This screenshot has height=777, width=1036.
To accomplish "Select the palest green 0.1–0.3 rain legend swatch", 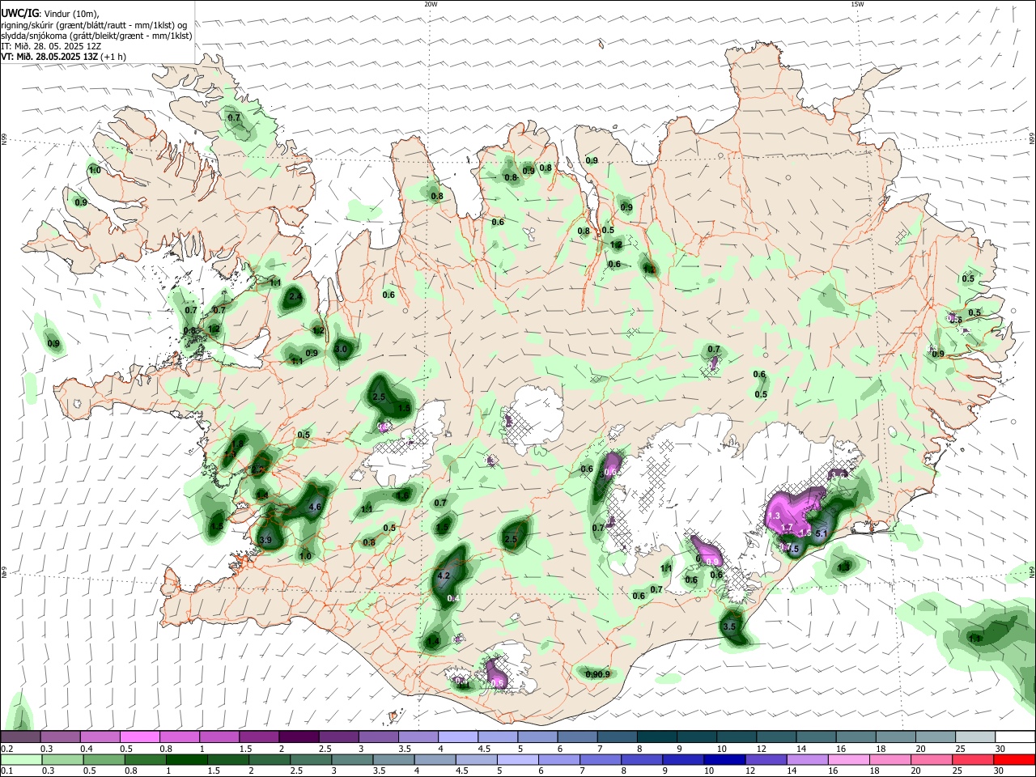I will 20,759.
